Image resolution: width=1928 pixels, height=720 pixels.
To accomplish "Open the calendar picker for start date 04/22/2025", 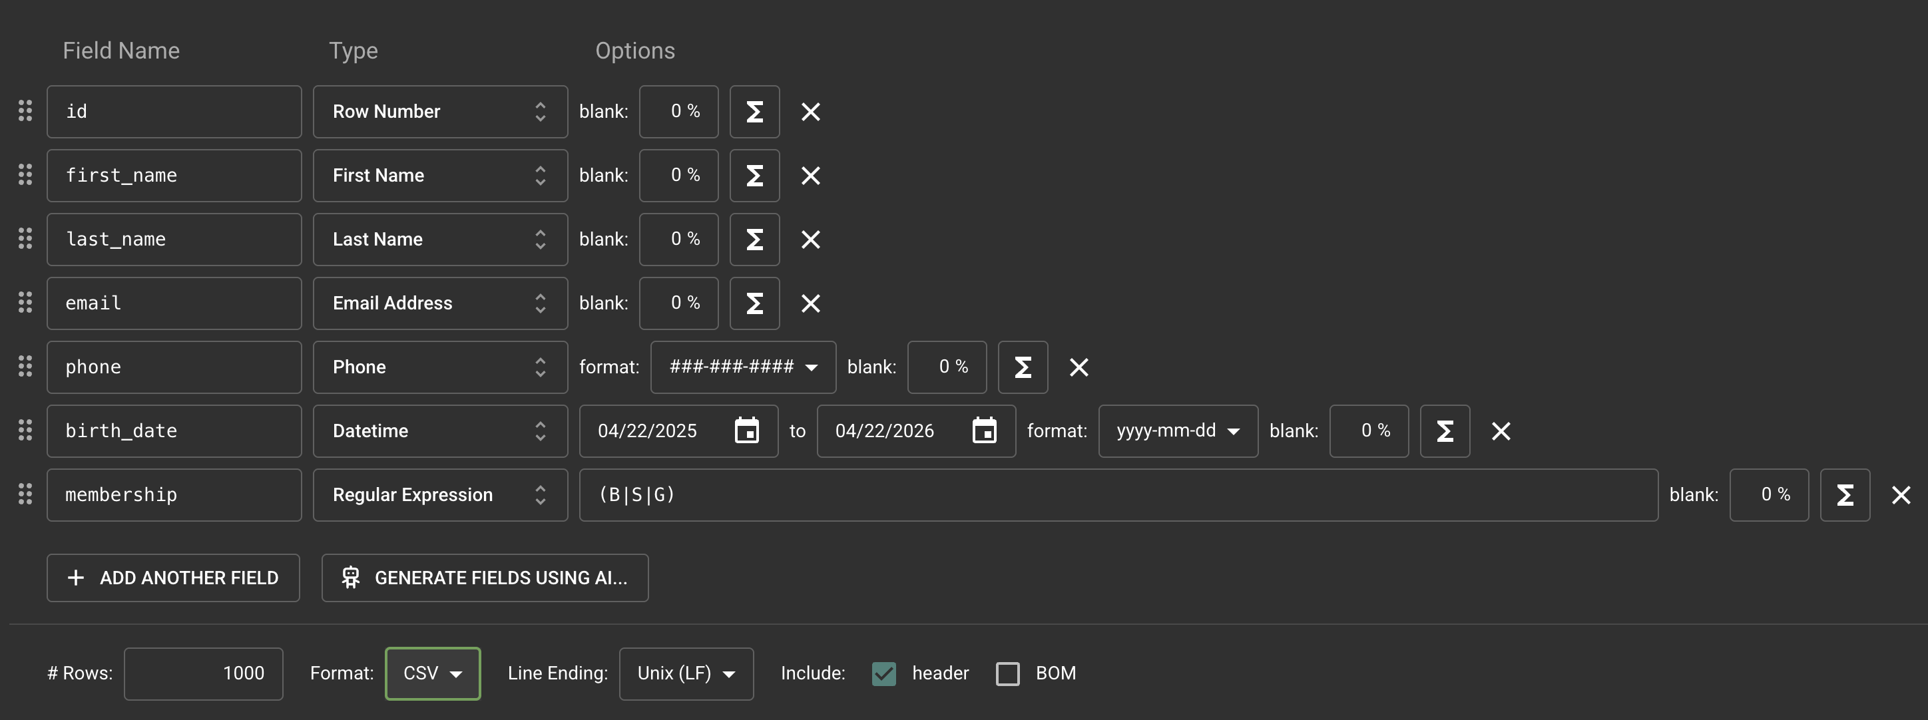I will 746,431.
